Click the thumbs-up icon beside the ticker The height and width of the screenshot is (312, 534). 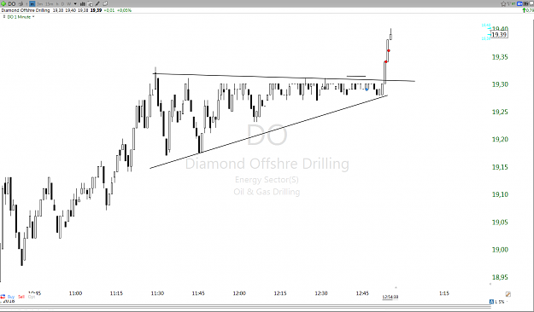pos(21,3)
